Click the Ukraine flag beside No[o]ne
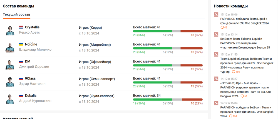 coord(21,44)
